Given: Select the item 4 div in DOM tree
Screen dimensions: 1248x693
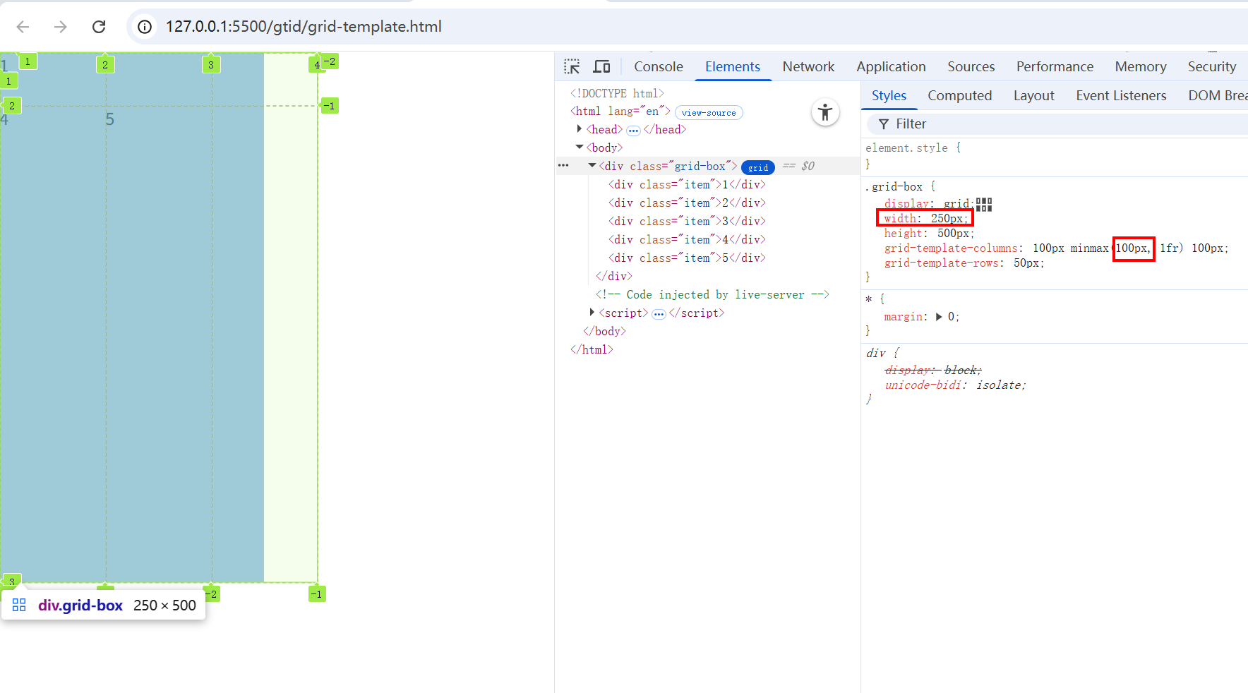Looking at the screenshot, I should point(687,239).
